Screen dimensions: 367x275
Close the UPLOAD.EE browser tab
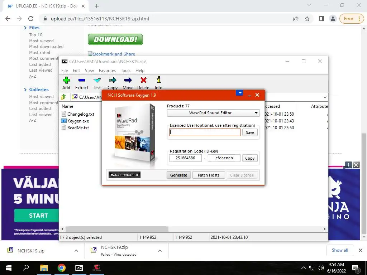click(x=83, y=6)
